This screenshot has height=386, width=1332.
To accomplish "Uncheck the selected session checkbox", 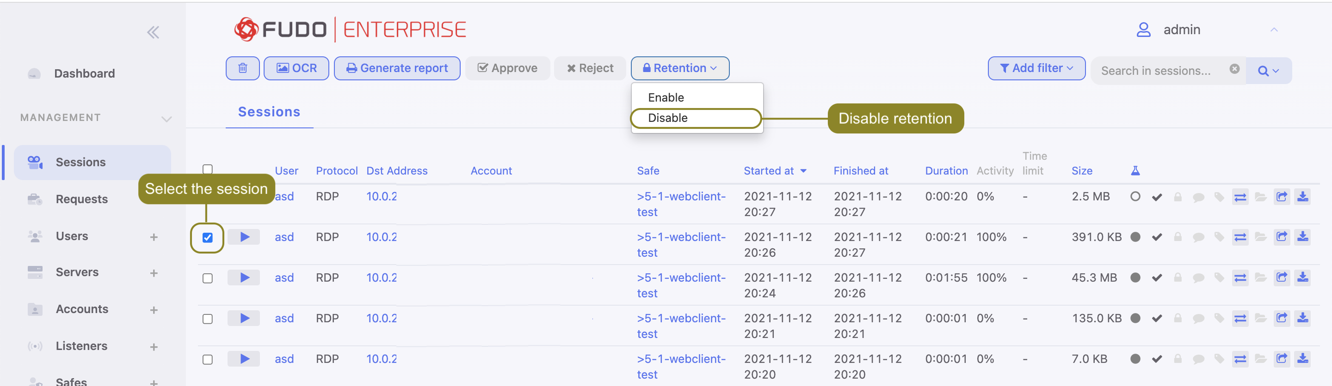I will (x=207, y=237).
